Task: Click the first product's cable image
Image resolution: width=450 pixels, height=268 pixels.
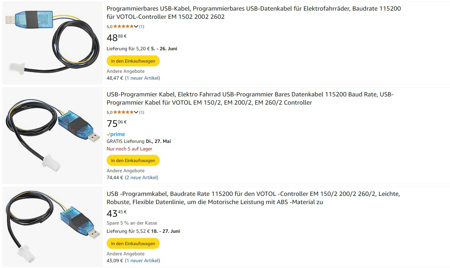Action: (52, 43)
